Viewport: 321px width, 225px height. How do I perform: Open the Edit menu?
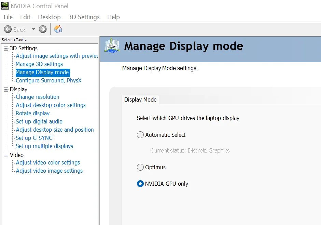pyautogui.click(x=25, y=17)
